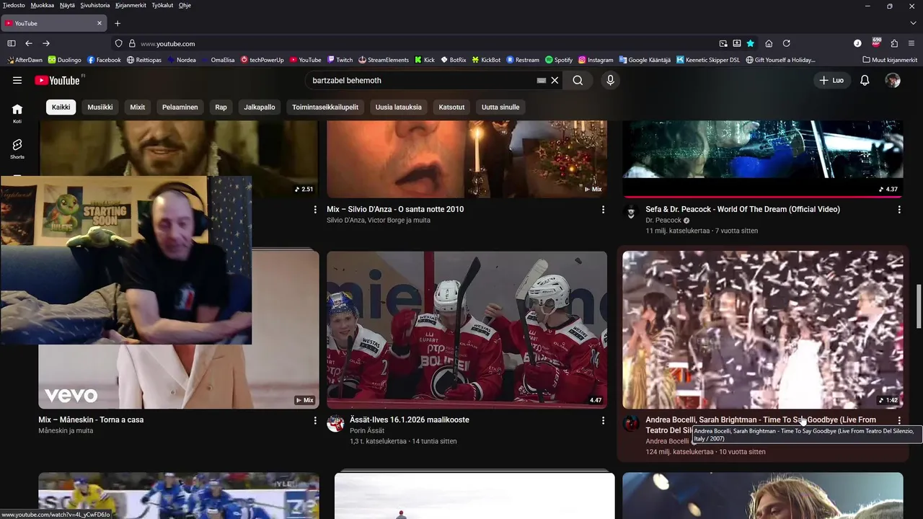Toggle the bookmark star for this page
This screenshot has width=923, height=519.
click(x=751, y=43)
